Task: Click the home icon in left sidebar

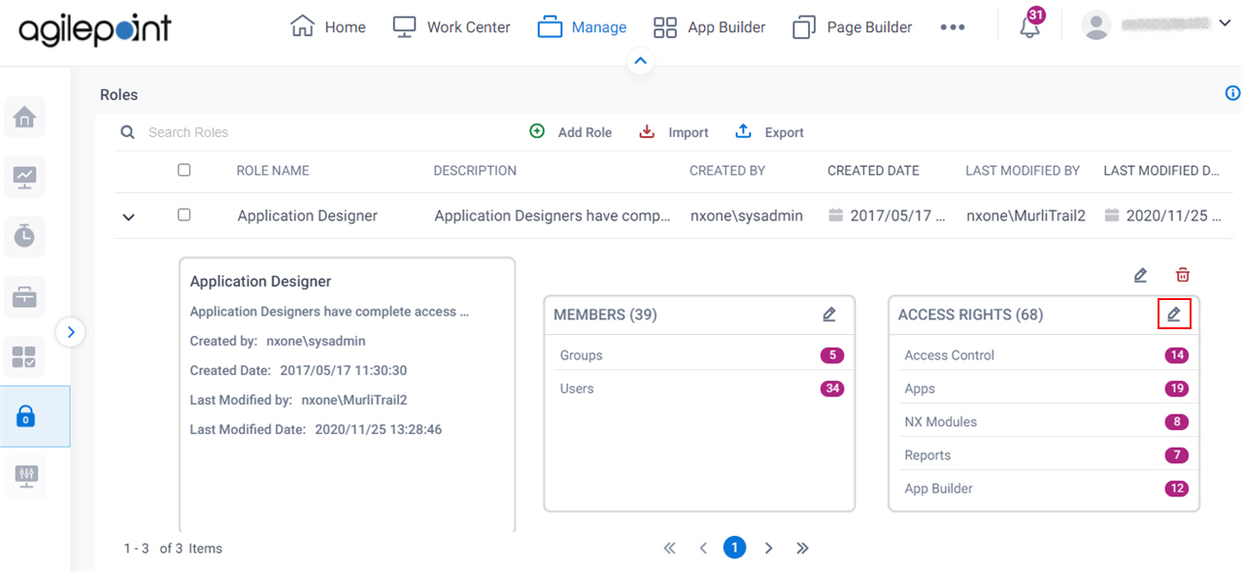Action: [24, 118]
